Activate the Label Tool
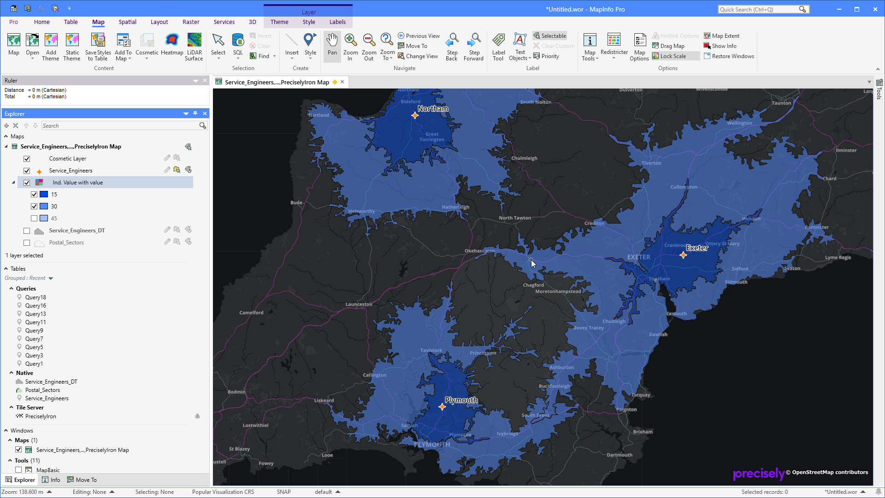885x498 pixels. [498, 47]
